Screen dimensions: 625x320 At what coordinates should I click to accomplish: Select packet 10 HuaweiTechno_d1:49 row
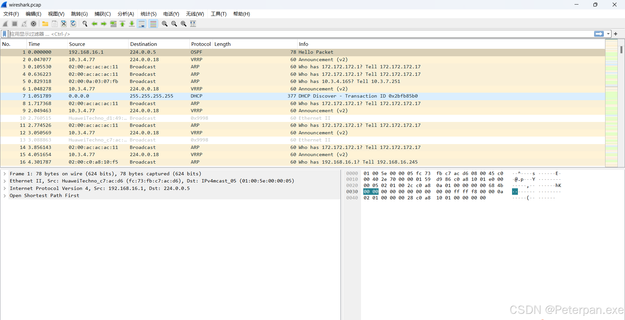point(303,118)
